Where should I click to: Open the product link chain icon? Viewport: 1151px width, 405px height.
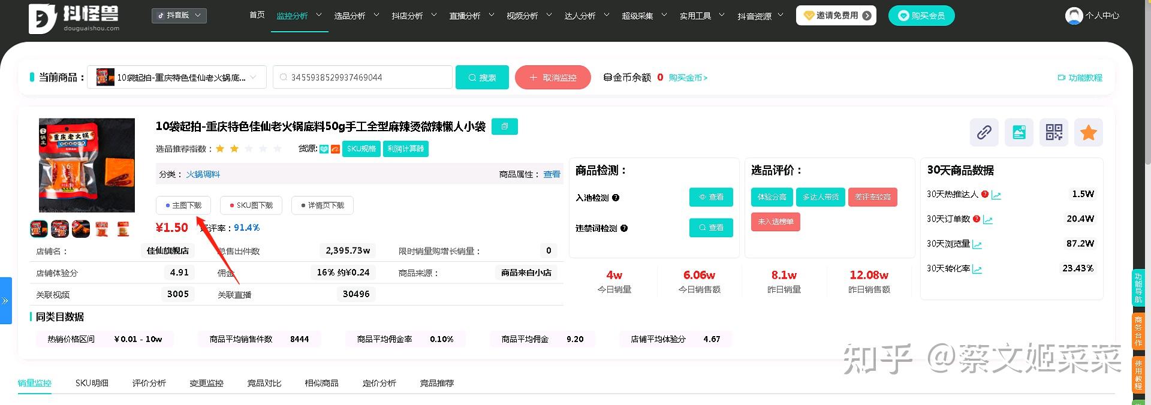[x=984, y=132]
